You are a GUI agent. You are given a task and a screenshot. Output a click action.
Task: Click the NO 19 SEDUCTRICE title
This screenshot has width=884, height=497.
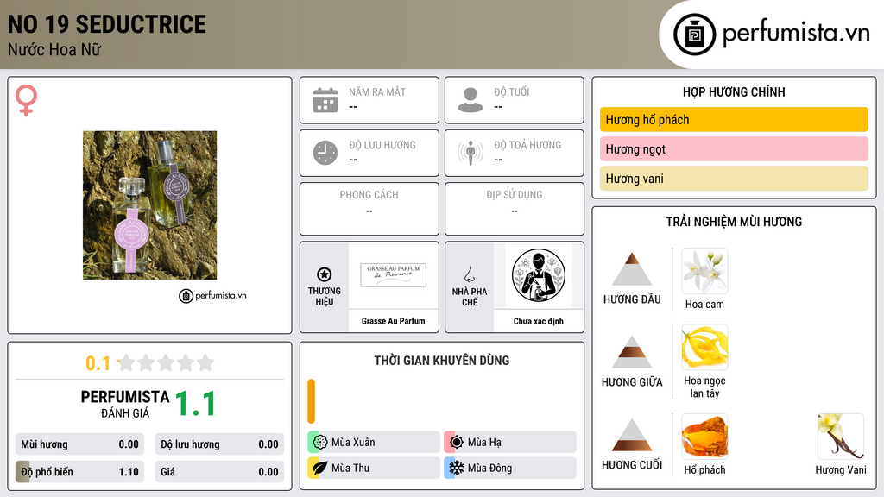(106, 24)
